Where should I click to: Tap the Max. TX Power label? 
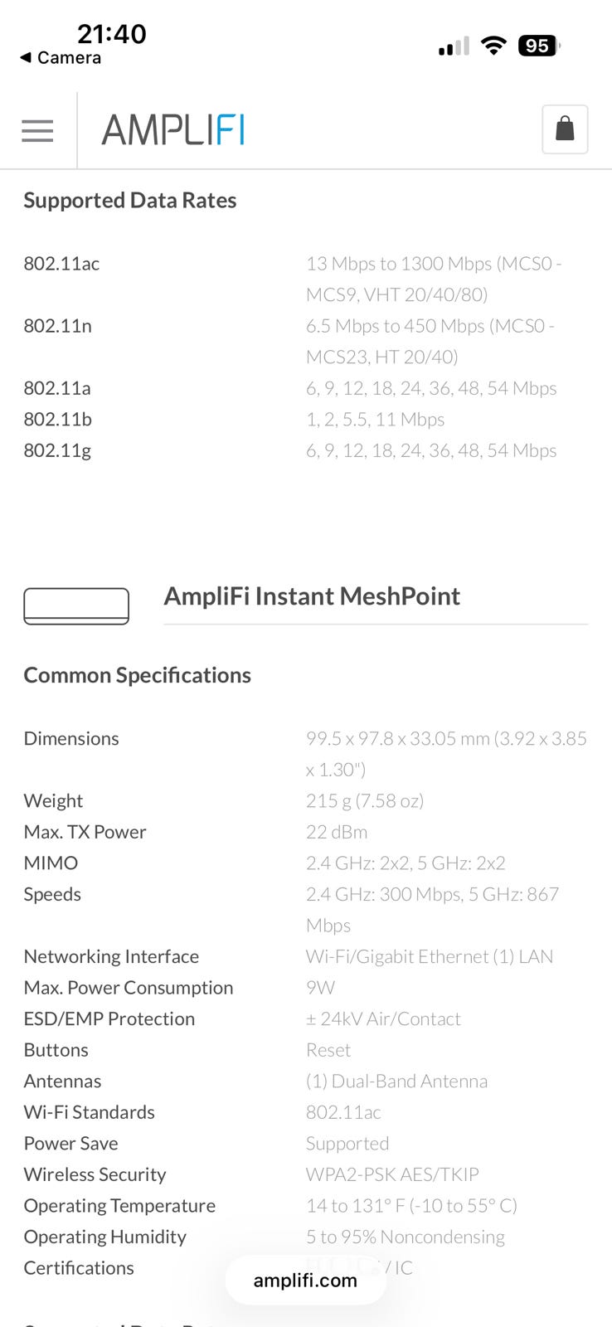pos(85,832)
